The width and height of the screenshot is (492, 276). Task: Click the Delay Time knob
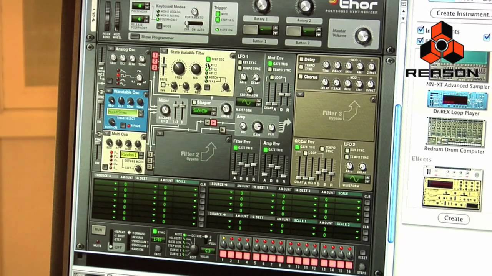pos(326,65)
